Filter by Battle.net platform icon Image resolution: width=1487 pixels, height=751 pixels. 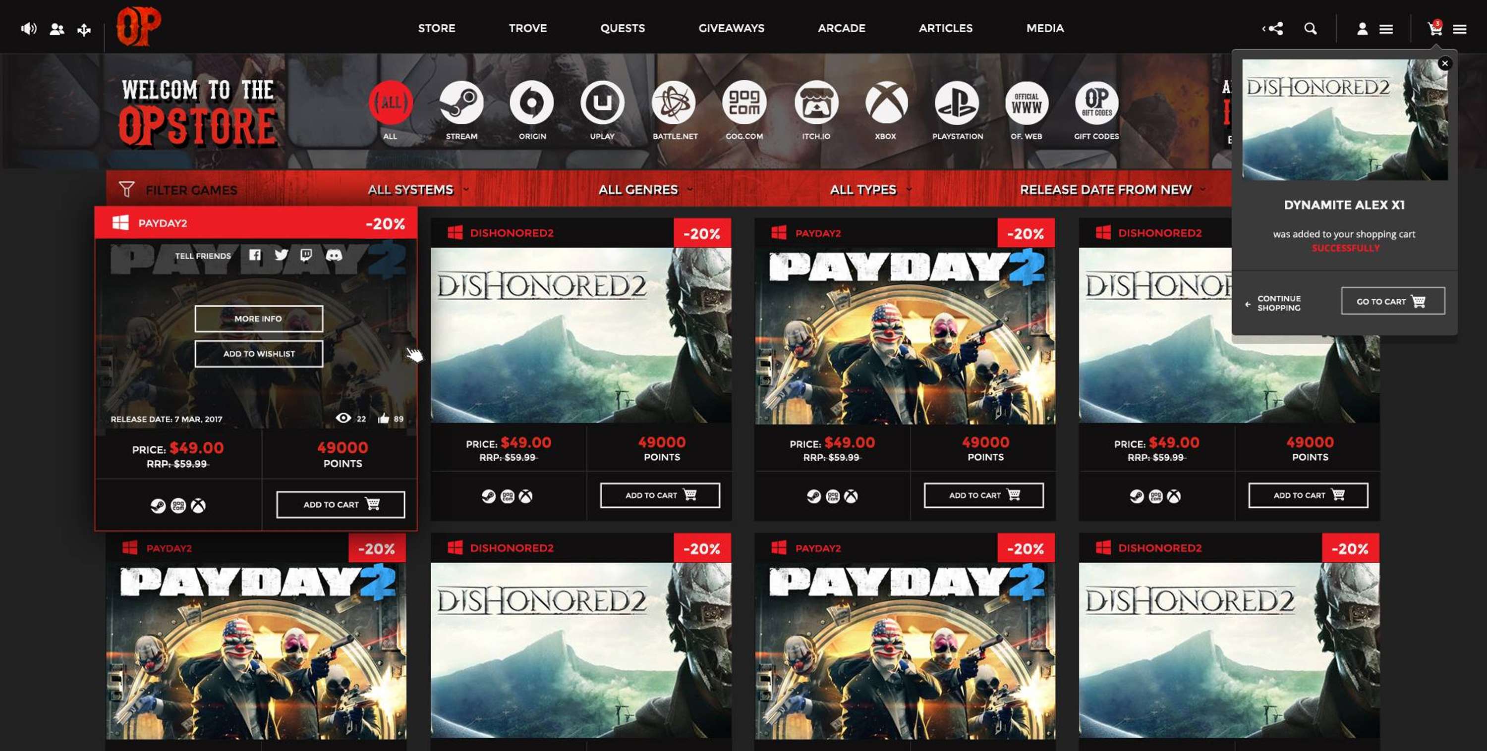[674, 103]
